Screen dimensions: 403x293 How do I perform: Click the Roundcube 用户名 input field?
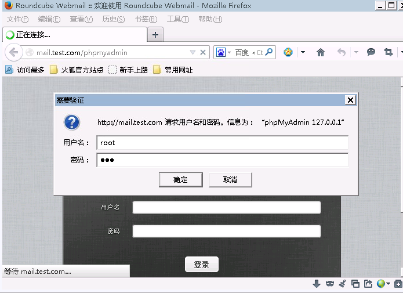[226, 207]
